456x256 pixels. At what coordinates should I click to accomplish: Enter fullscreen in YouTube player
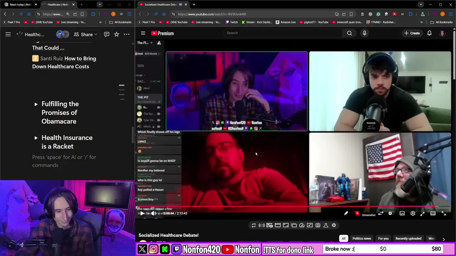(444, 213)
